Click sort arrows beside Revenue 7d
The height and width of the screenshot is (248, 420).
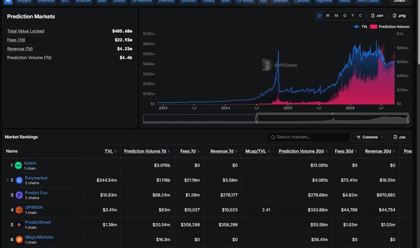click(236, 152)
